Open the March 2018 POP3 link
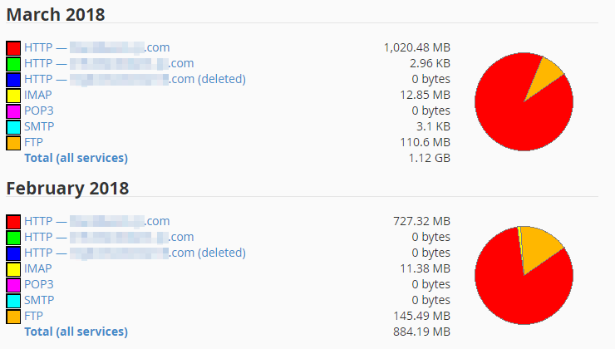Image resolution: width=615 pixels, height=349 pixels. tap(39, 111)
